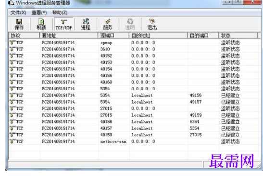The image size is (263, 176).
Task: Click destination port 49157 cell
Action: pyautogui.click(x=196, y=102)
